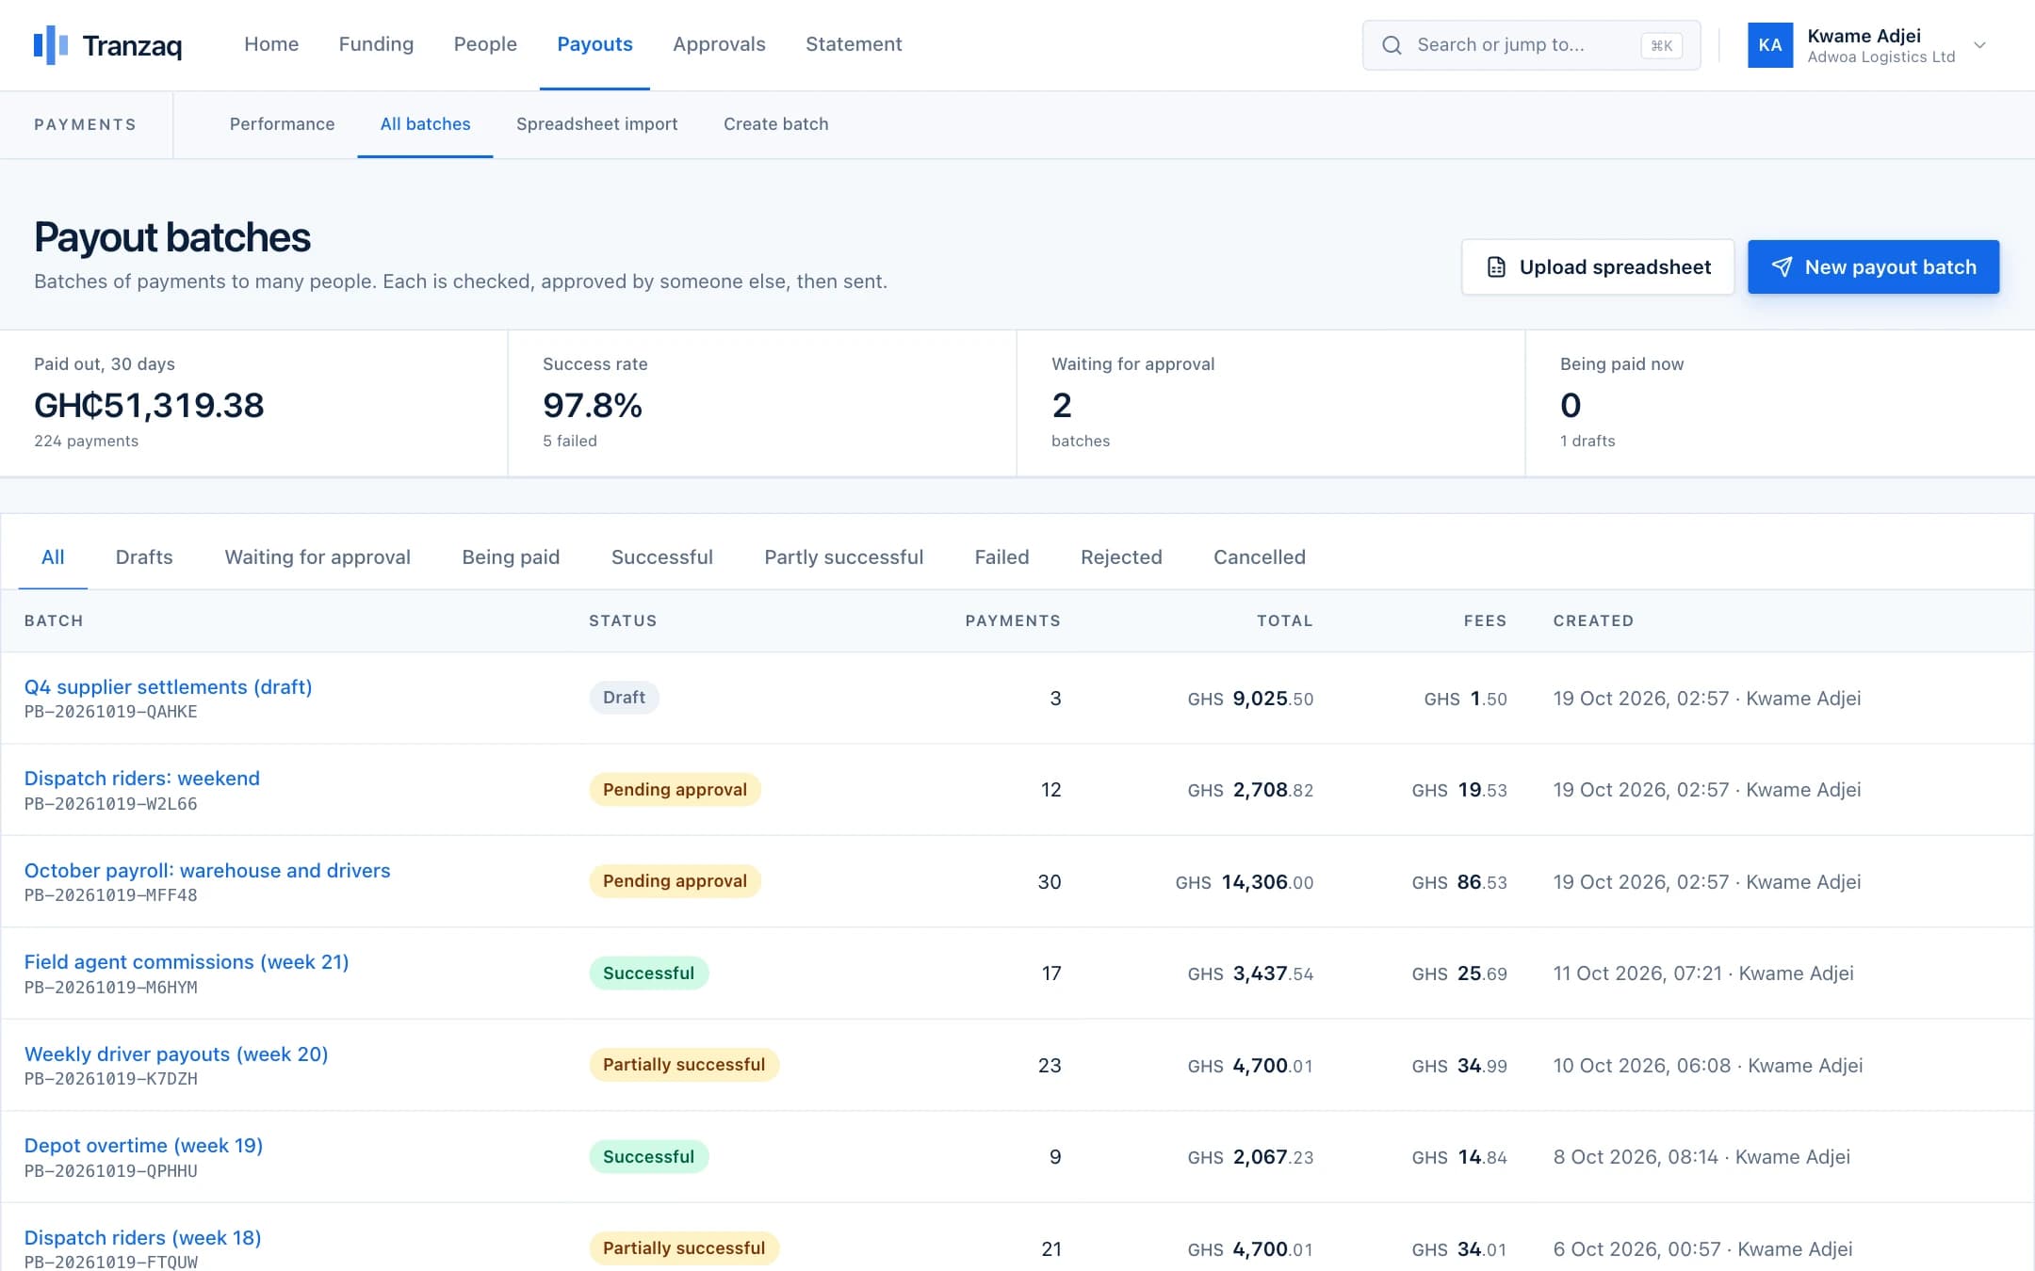
Task: Click the KA user avatar
Action: coord(1770,45)
